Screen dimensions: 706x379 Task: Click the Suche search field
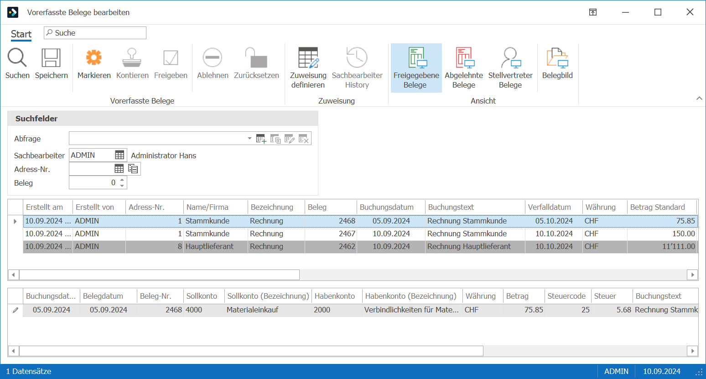95,33
